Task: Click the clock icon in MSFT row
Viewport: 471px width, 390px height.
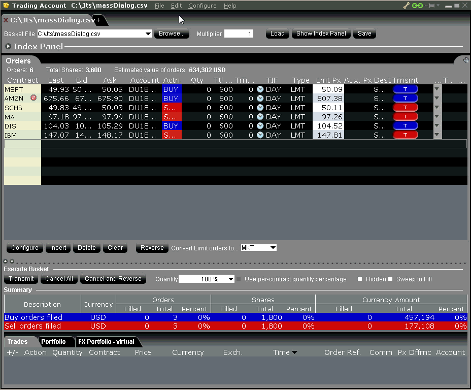Action: [260, 89]
